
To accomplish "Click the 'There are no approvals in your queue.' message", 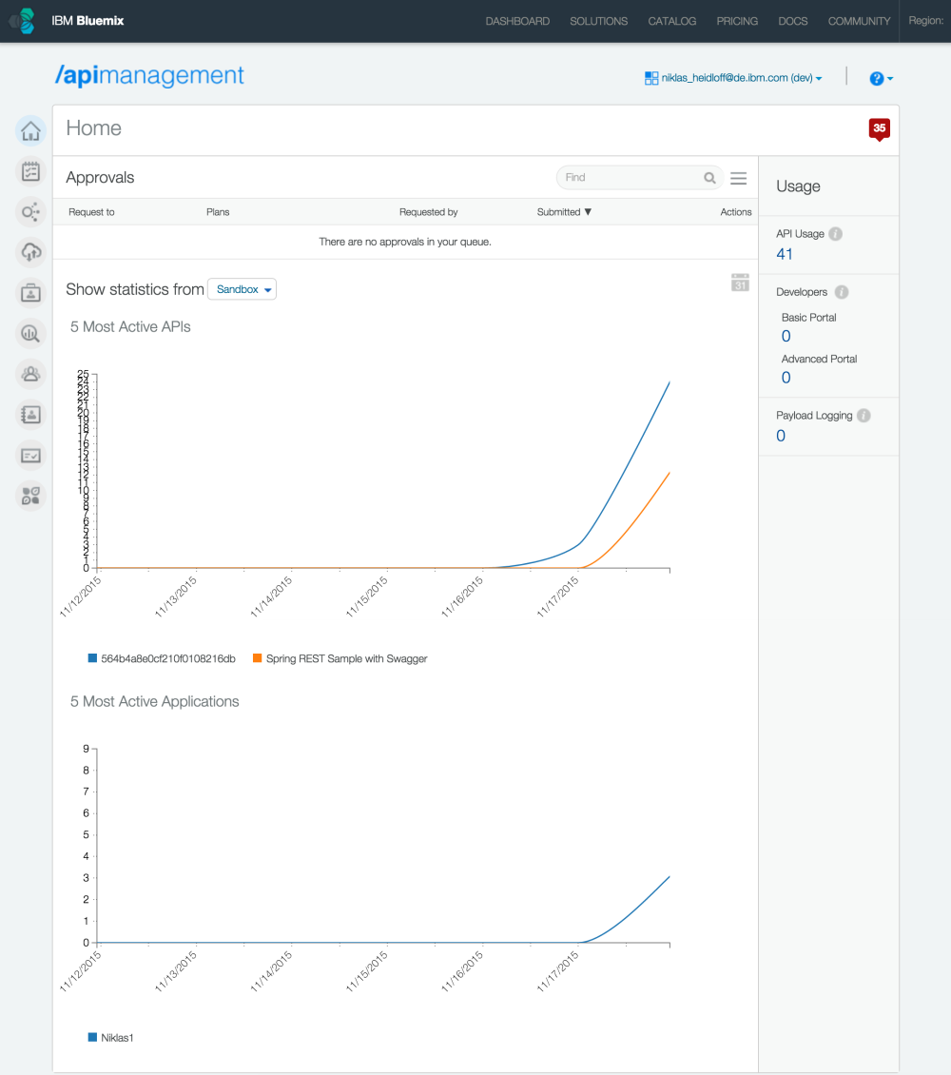I will point(405,242).
